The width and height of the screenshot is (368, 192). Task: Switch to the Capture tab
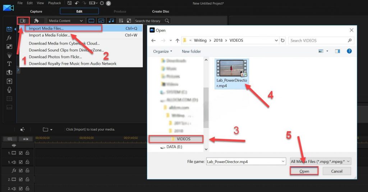36,12
